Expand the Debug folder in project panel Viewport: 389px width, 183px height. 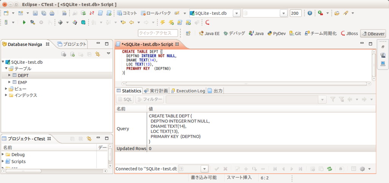(3, 154)
